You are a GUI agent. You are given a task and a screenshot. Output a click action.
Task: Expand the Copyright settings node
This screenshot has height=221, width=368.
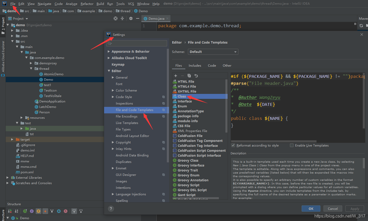pyautogui.click(x=113, y=142)
